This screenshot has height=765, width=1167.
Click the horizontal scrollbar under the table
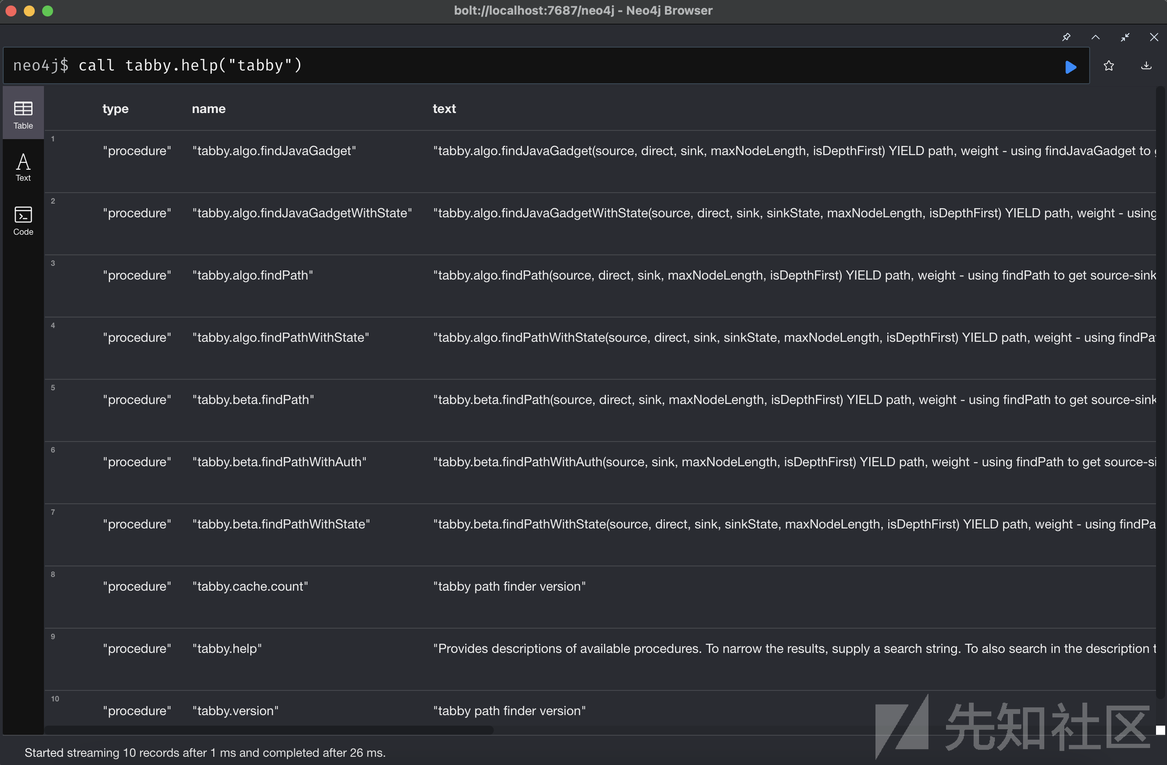[x=269, y=730]
